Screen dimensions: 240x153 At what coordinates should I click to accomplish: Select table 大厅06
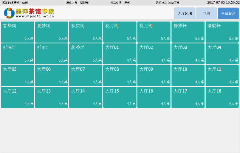click(51, 76)
